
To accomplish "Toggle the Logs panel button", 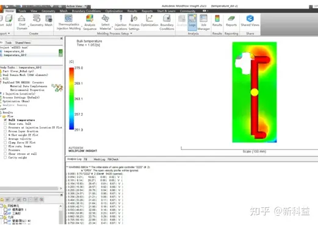I will click(x=192, y=22).
